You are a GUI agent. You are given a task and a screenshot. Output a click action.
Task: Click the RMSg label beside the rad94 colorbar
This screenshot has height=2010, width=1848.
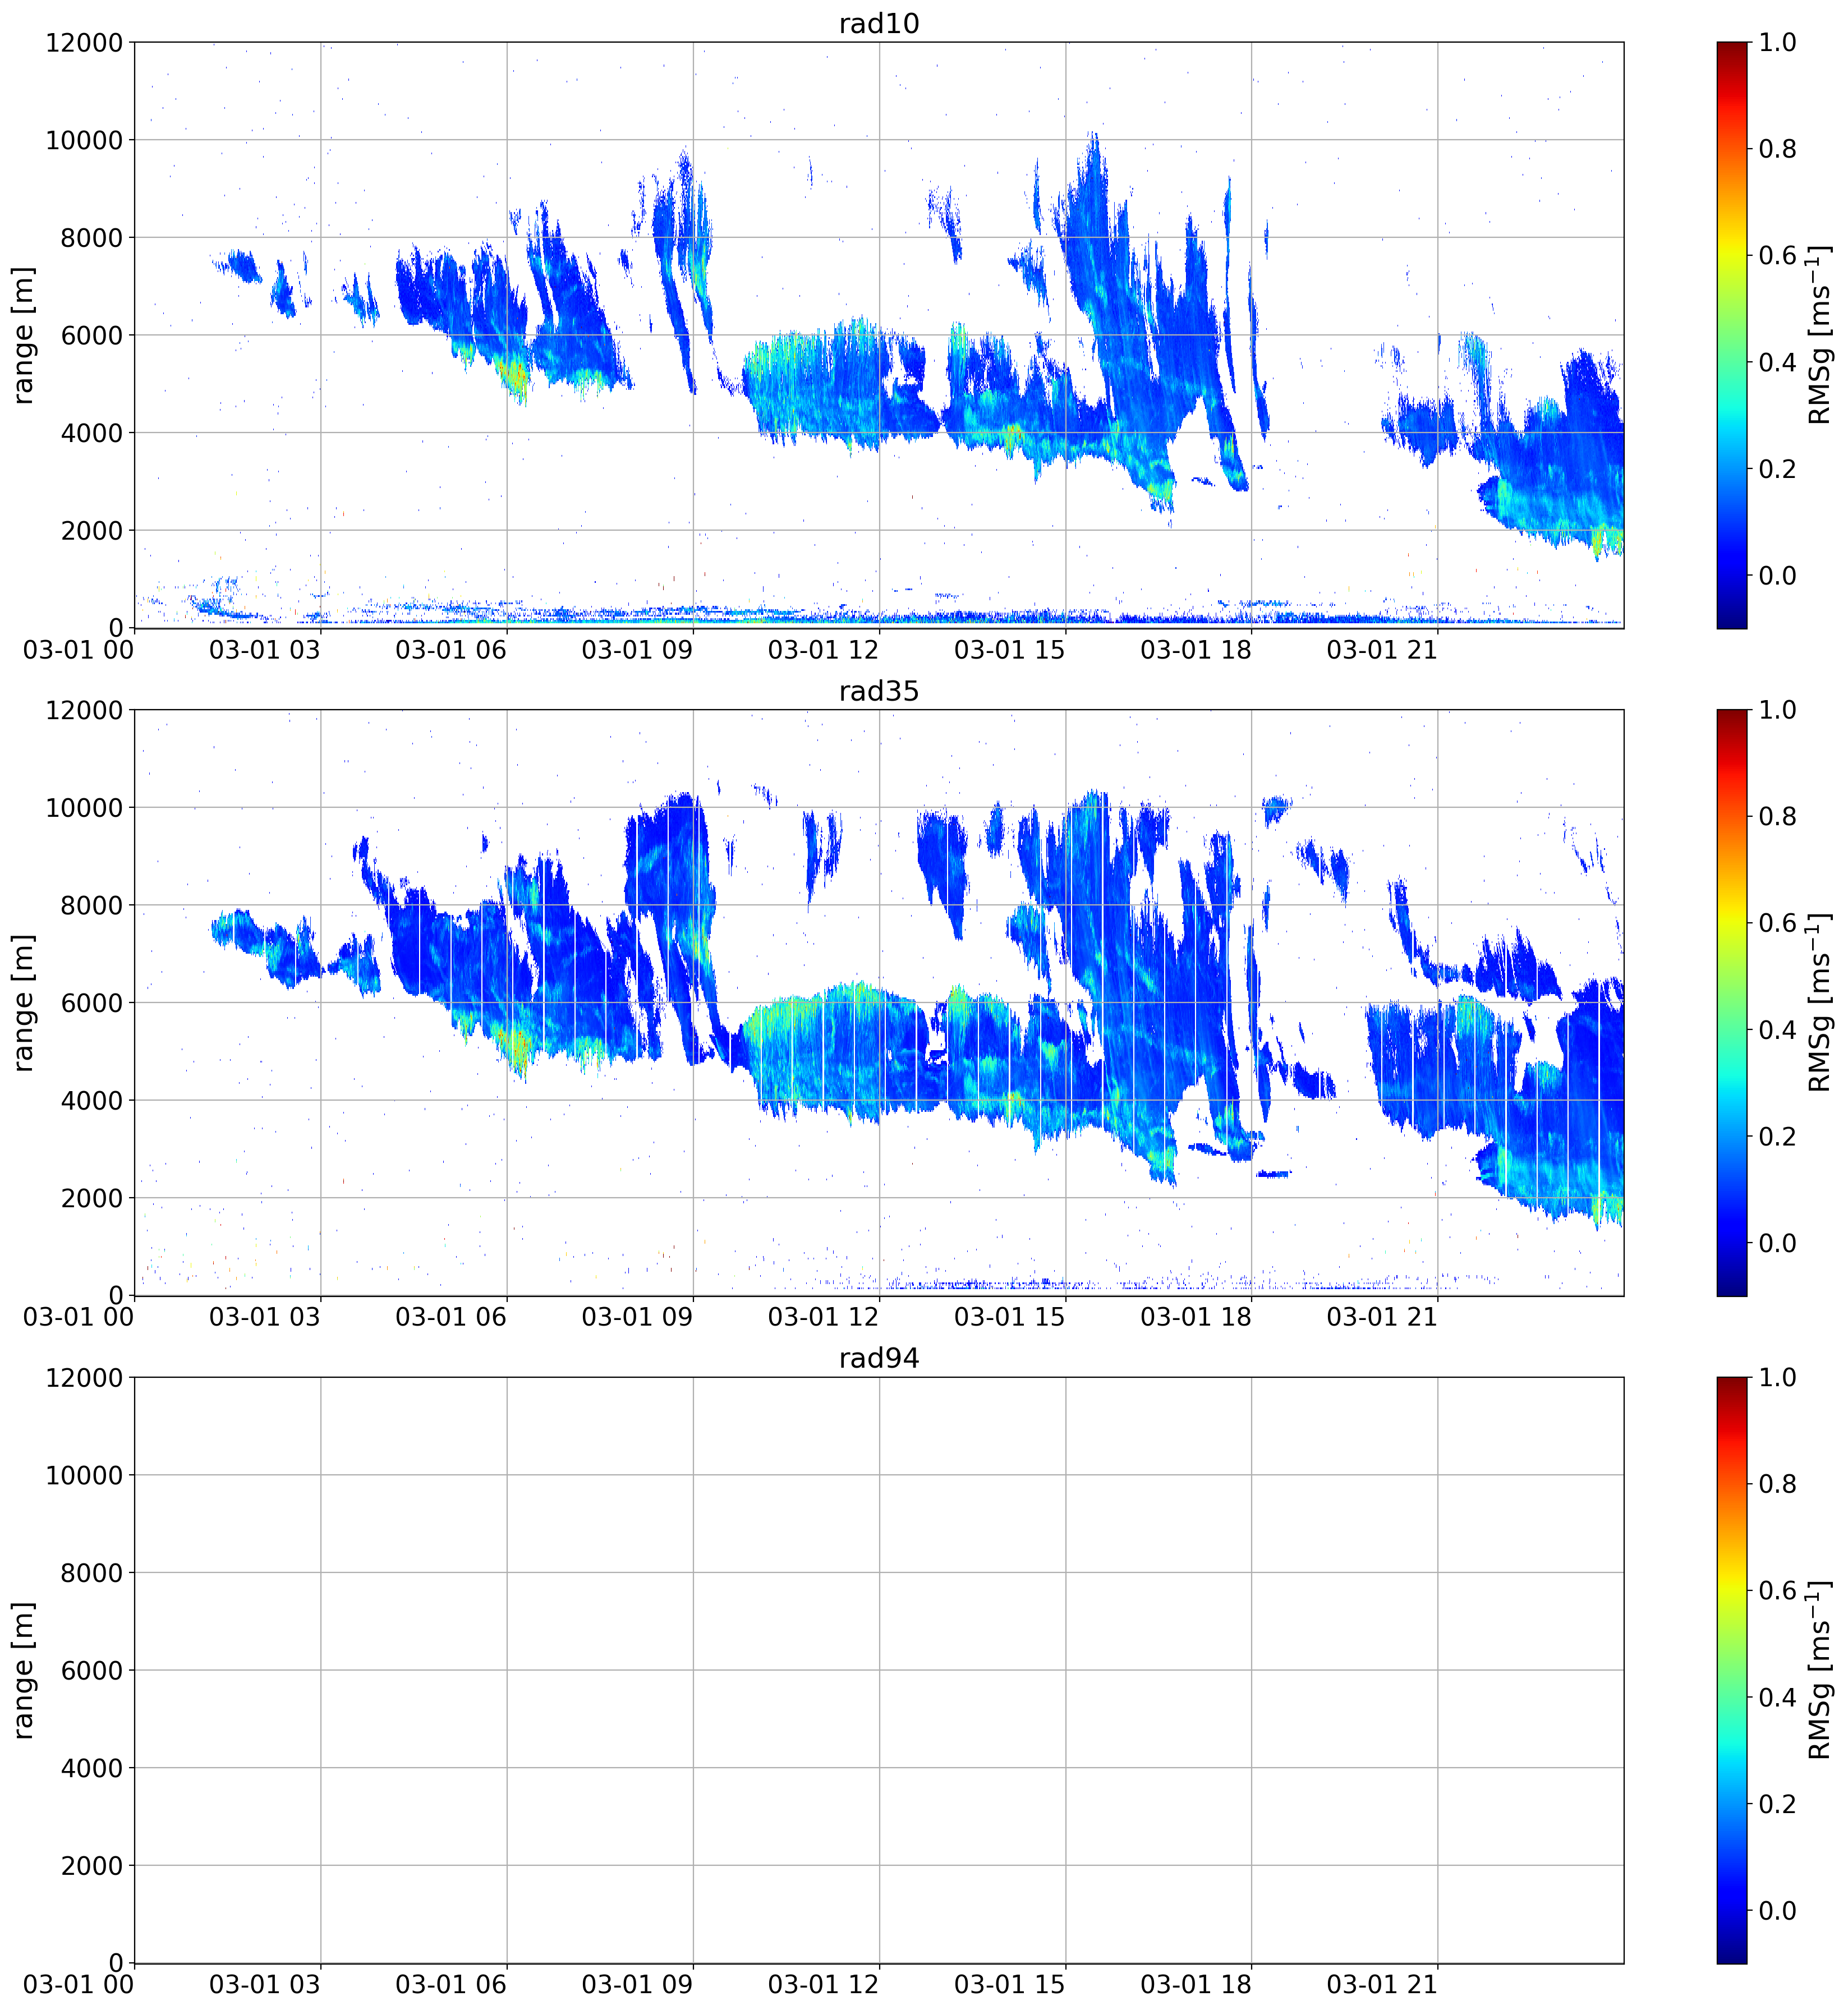[1819, 1670]
